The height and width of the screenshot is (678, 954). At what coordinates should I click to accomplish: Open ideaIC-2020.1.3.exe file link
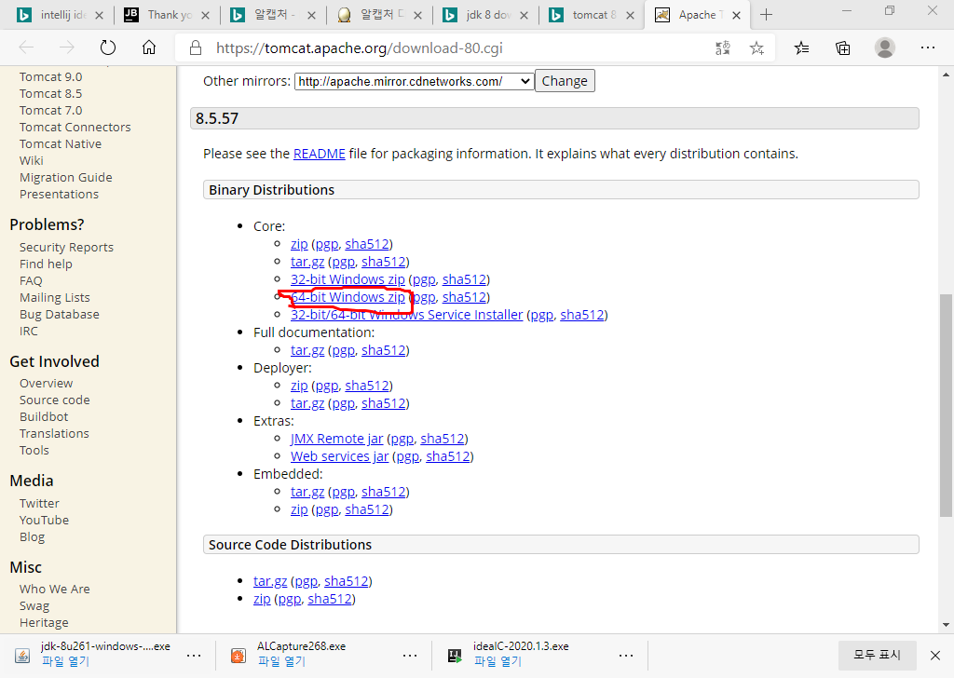click(x=497, y=661)
